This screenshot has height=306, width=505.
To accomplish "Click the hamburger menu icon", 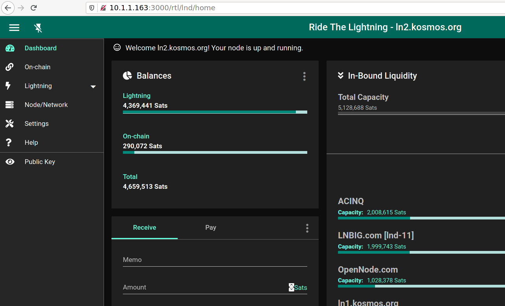I will [14, 28].
